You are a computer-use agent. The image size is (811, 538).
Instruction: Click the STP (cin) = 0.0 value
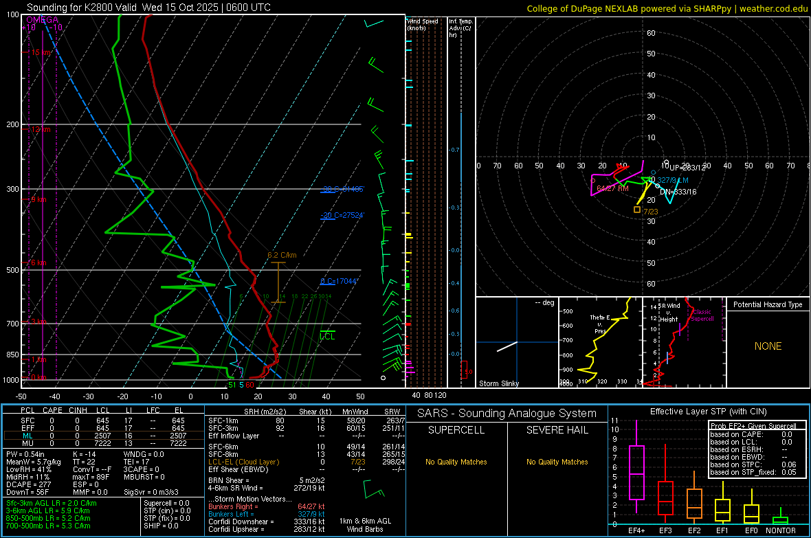[x=167, y=511]
